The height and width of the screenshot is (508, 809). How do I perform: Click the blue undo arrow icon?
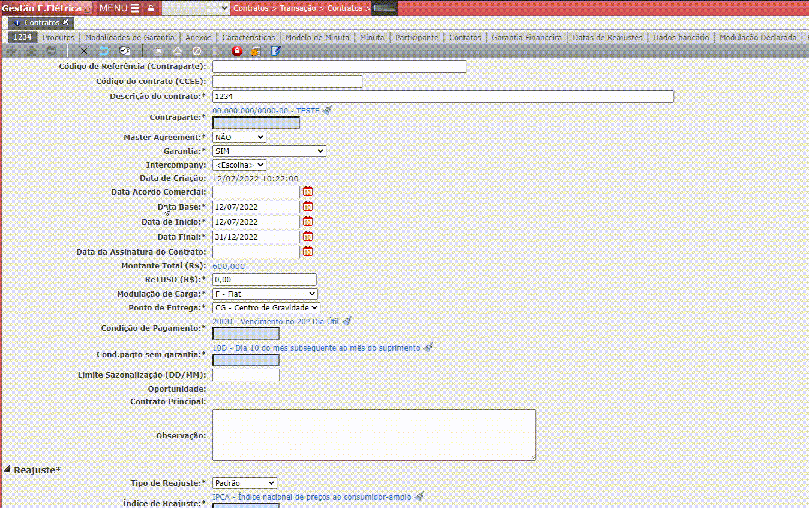coord(104,51)
